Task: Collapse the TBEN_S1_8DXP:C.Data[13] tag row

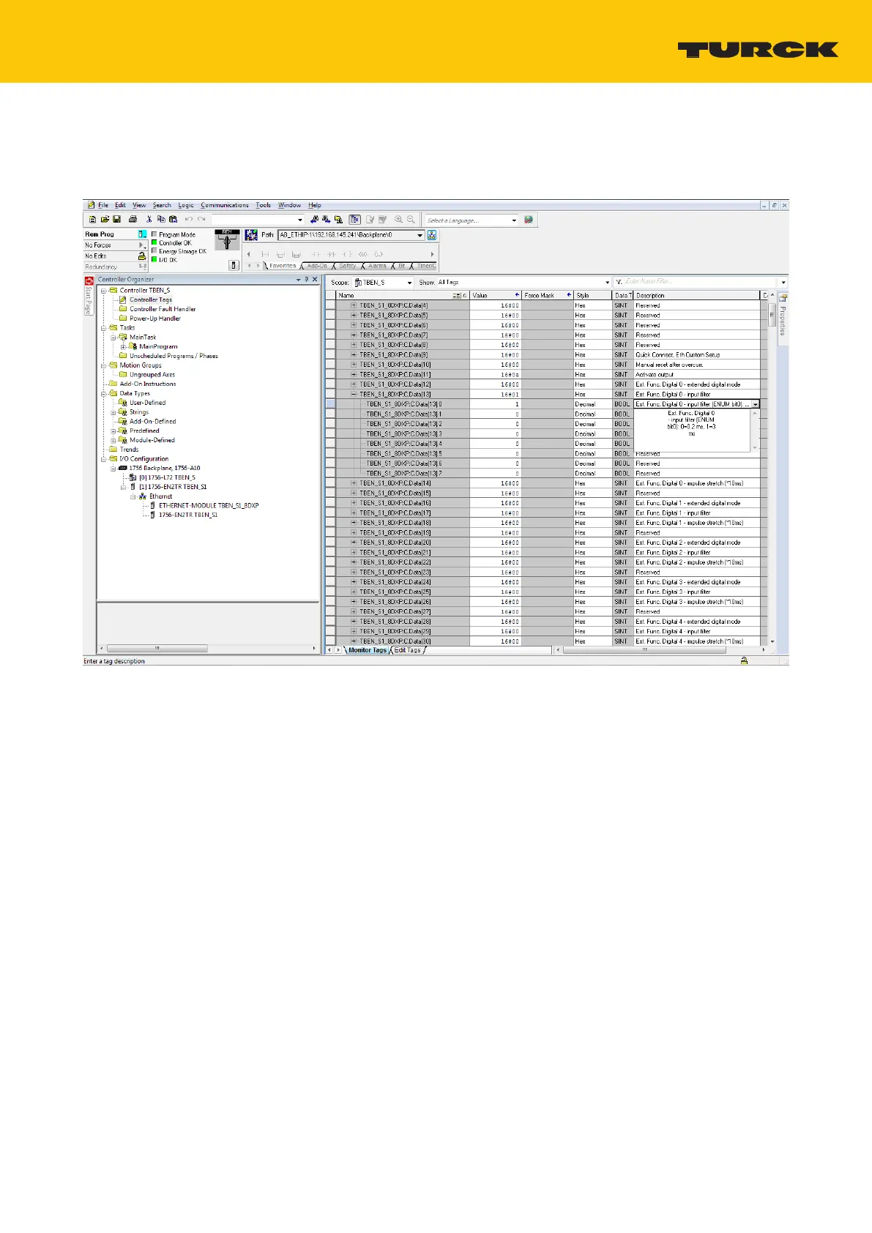Action: [354, 394]
